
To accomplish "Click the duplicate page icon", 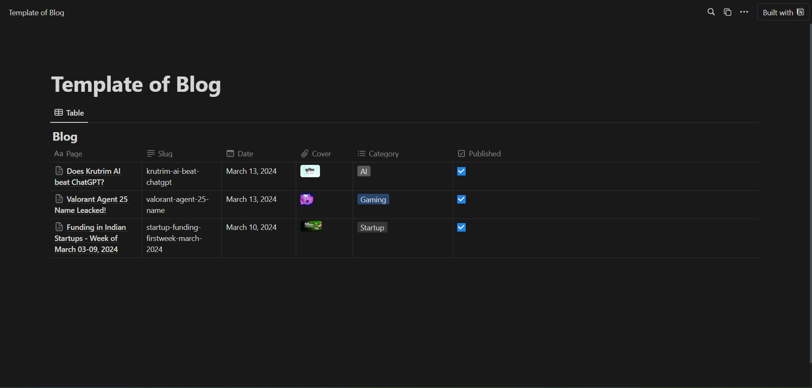I will tap(727, 12).
